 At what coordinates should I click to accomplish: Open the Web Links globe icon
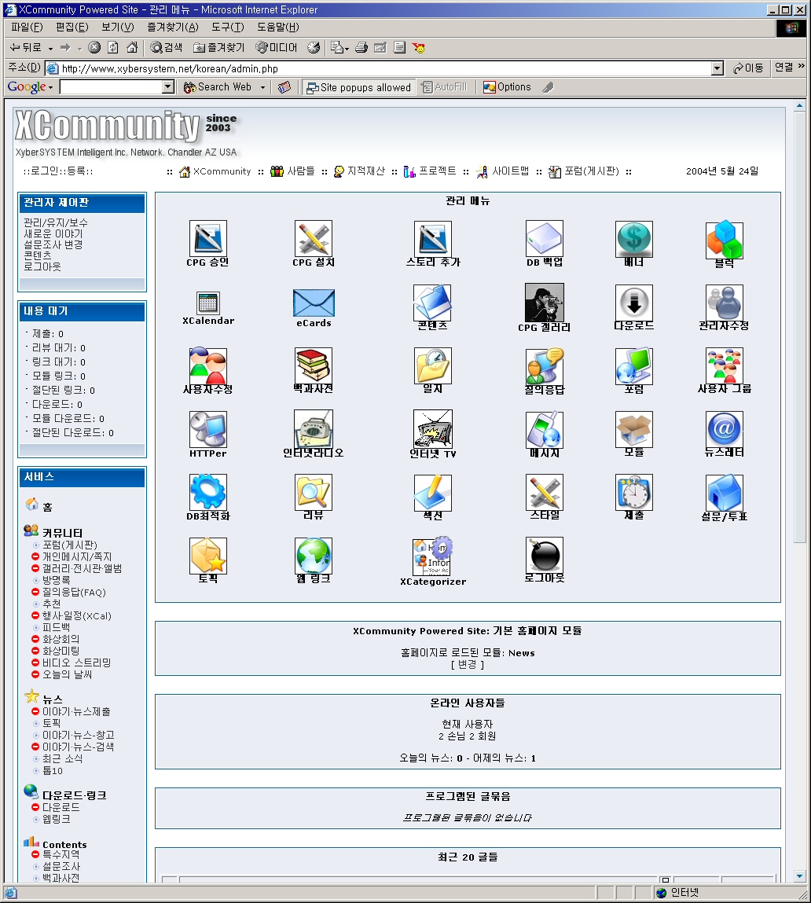coord(314,556)
